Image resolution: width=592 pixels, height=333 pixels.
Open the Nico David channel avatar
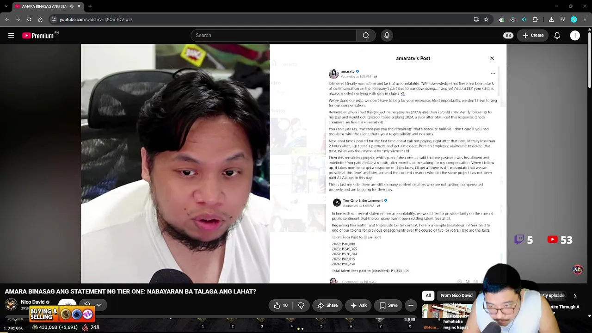coord(11,304)
